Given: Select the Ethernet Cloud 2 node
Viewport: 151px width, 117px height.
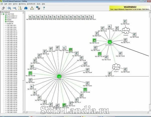Looking at the screenshot, I should click(126, 31).
